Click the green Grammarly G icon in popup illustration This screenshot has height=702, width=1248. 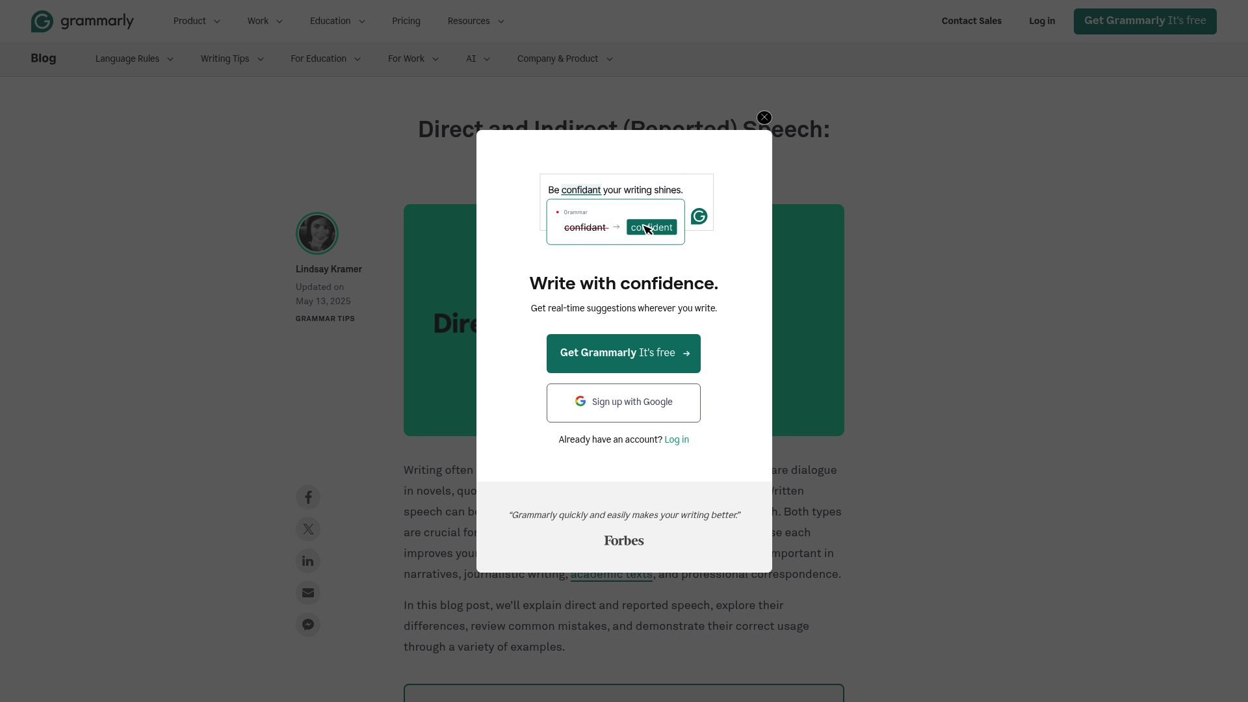click(x=699, y=216)
